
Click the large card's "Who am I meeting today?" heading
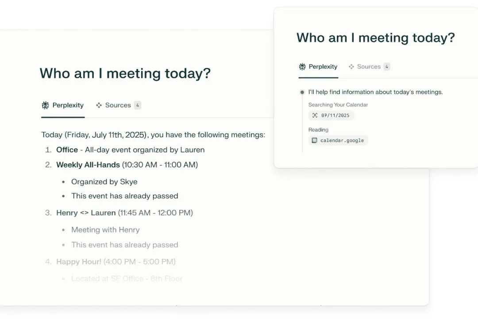click(125, 73)
